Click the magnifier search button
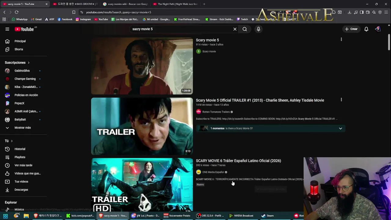 tap(245, 29)
